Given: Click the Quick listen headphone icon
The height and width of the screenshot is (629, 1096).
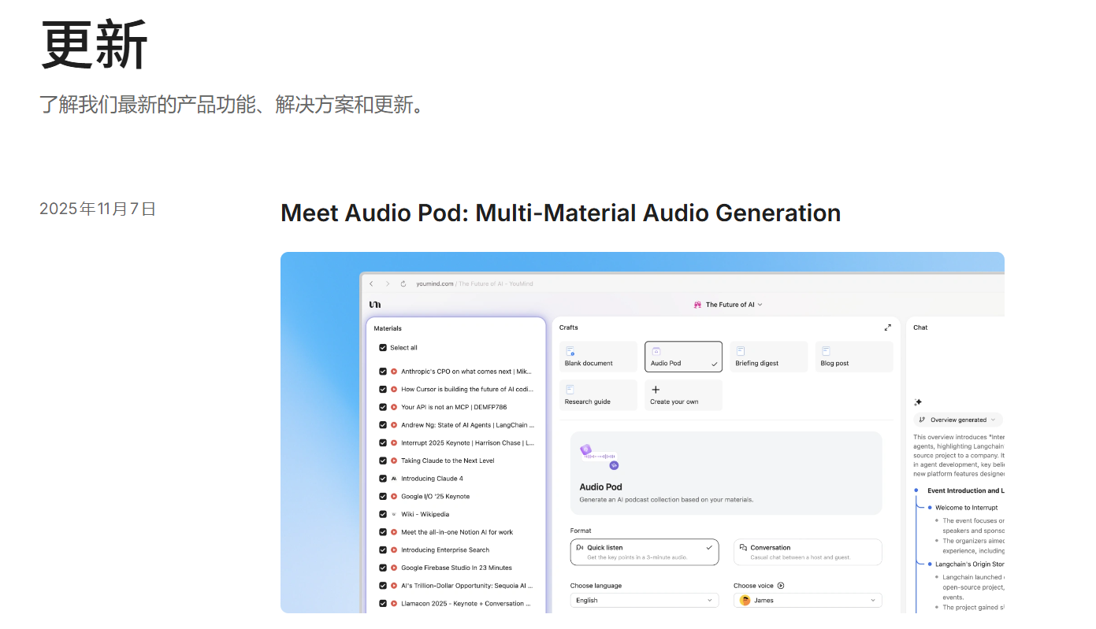Looking at the screenshot, I should 580,547.
